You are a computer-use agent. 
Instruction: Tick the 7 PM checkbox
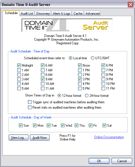103,70
